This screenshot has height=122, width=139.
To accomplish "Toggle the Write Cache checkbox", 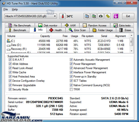I will coord(10,72).
